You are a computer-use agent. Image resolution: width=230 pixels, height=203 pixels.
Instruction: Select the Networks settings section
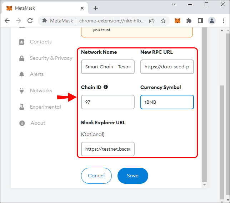pyautogui.click(x=41, y=90)
